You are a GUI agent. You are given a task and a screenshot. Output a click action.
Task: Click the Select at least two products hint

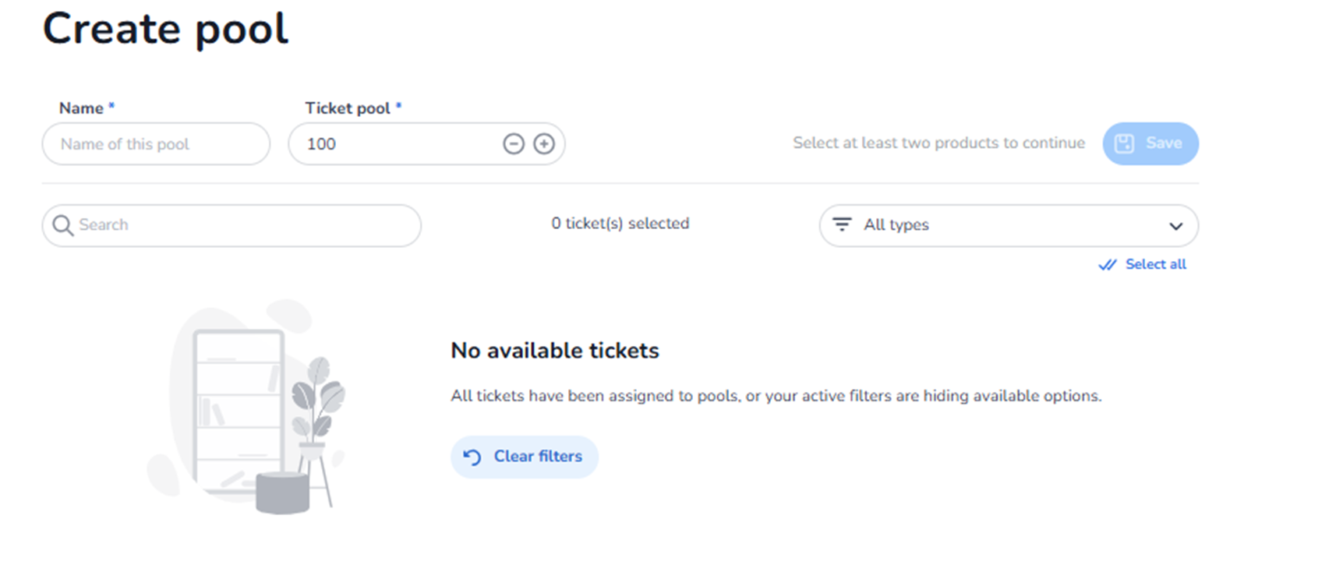(938, 143)
